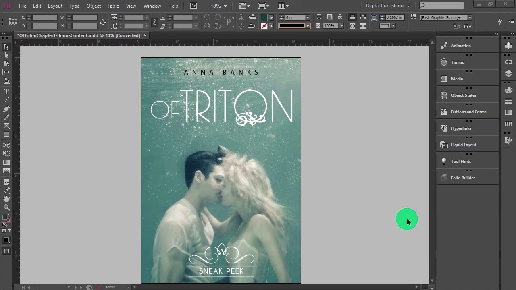Select the Note tool
Screen dimensions: 516x290
[x=6, y=182]
